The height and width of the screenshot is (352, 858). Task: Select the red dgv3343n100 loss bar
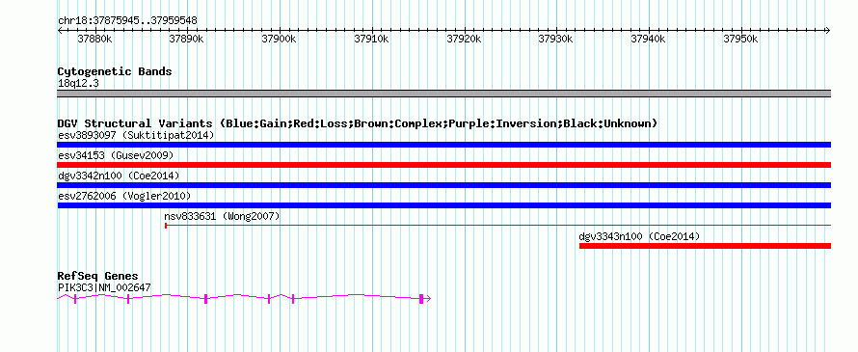(x=705, y=246)
